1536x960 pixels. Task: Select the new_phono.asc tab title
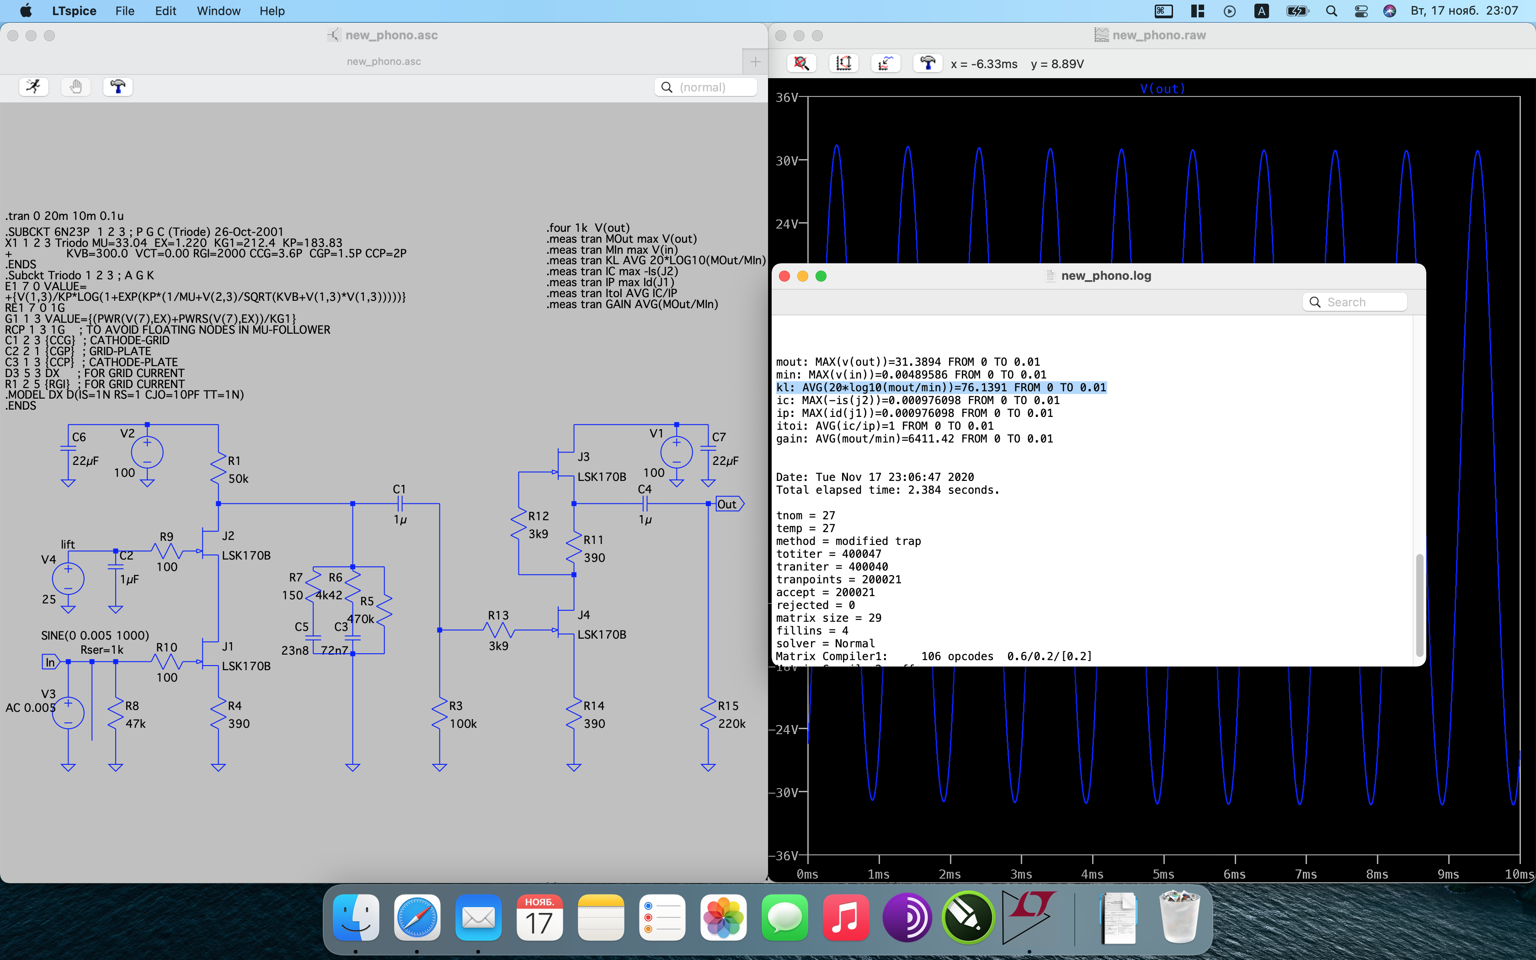384,62
